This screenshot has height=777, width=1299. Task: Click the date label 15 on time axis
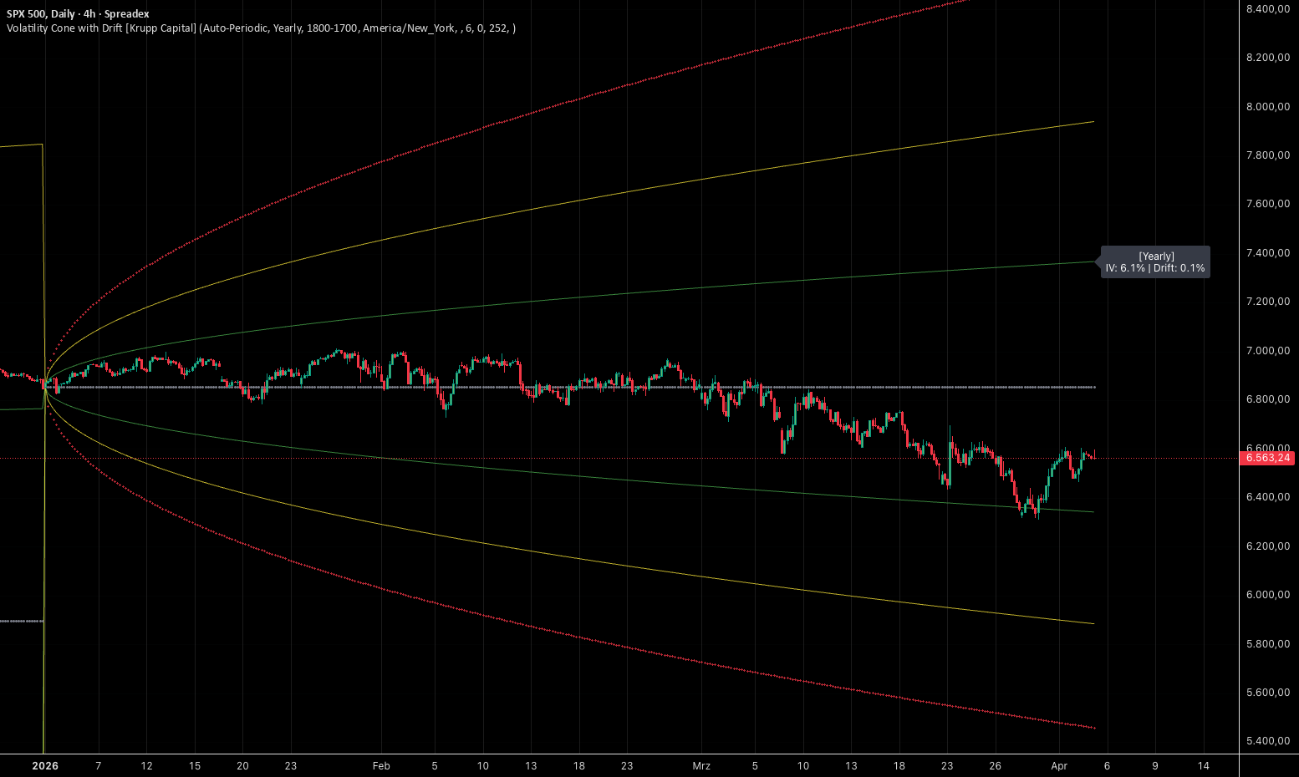(195, 766)
